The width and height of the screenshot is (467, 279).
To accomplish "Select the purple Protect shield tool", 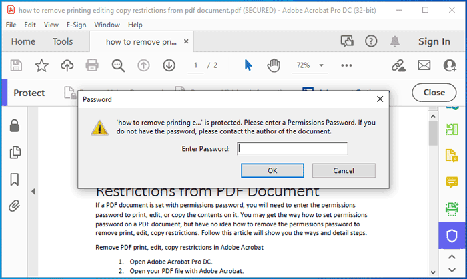I will tap(452, 236).
